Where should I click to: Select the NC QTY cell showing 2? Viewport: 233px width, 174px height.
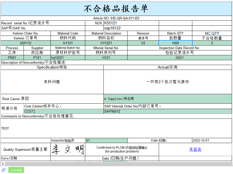pos(212,43)
